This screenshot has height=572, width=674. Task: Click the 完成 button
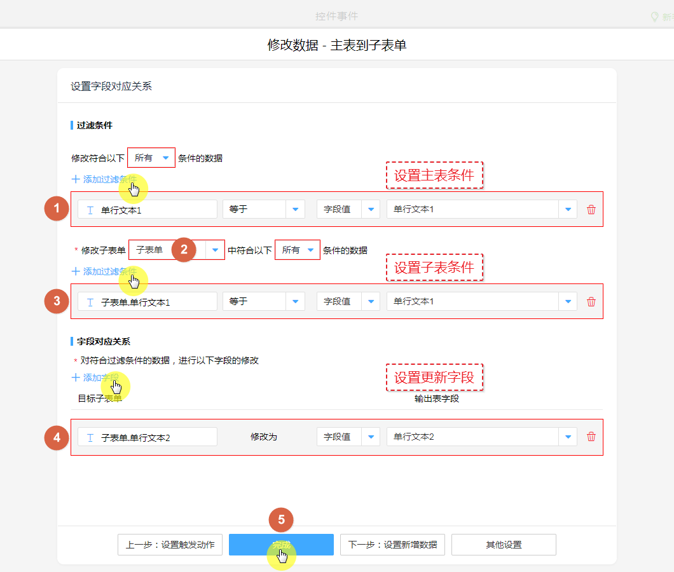[x=281, y=545]
